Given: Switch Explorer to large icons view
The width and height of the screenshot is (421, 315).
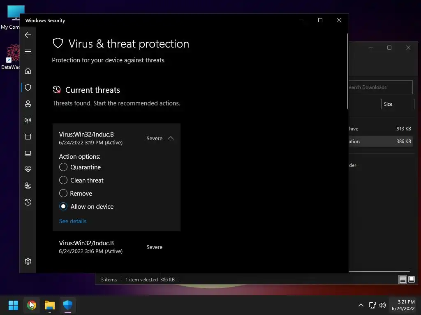Looking at the screenshot, I should click(411, 280).
